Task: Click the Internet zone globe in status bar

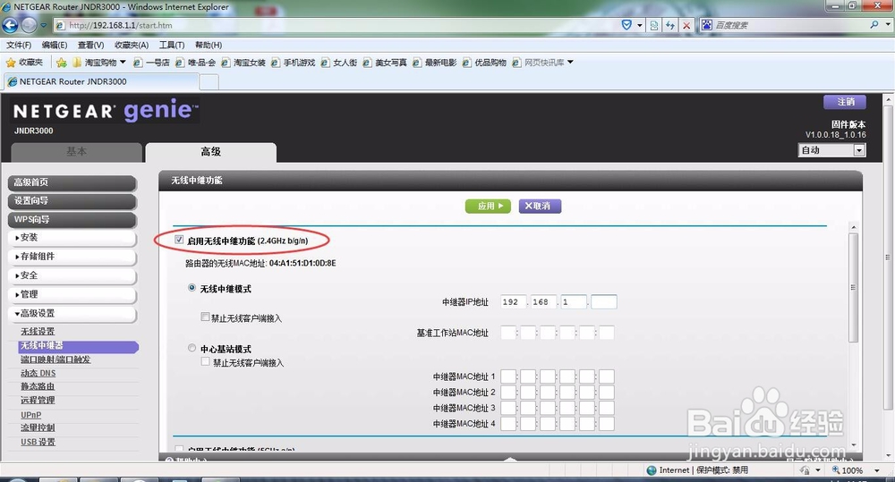Action: [652, 470]
